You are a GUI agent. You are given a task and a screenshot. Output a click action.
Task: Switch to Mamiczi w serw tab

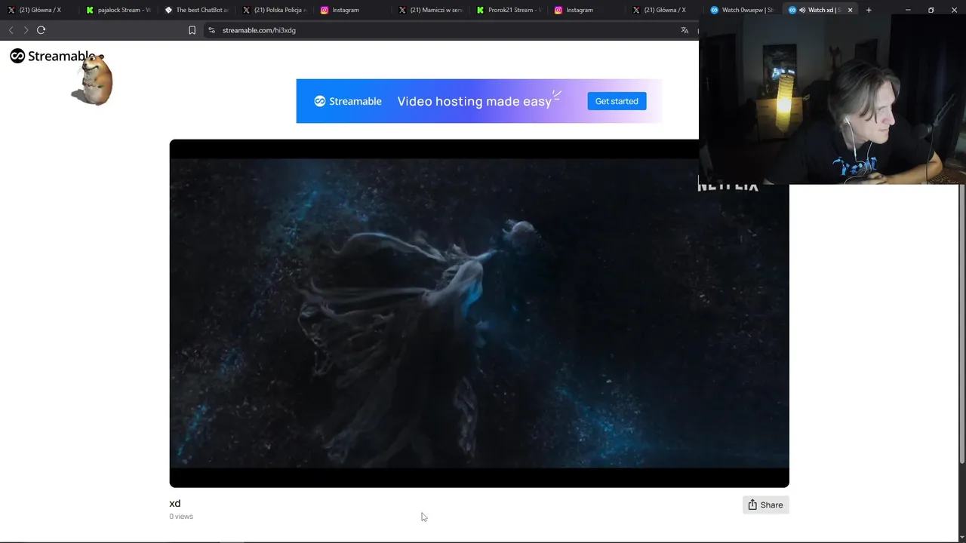tap(430, 10)
